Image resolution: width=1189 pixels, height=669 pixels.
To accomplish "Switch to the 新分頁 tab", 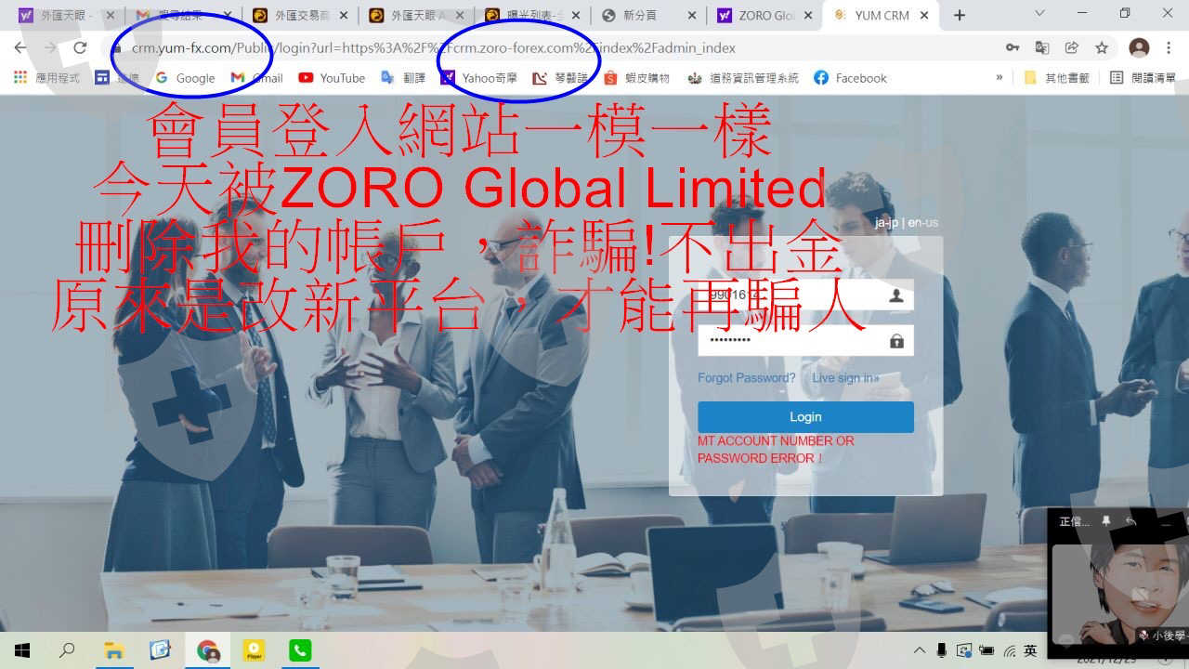I will pos(647,15).
